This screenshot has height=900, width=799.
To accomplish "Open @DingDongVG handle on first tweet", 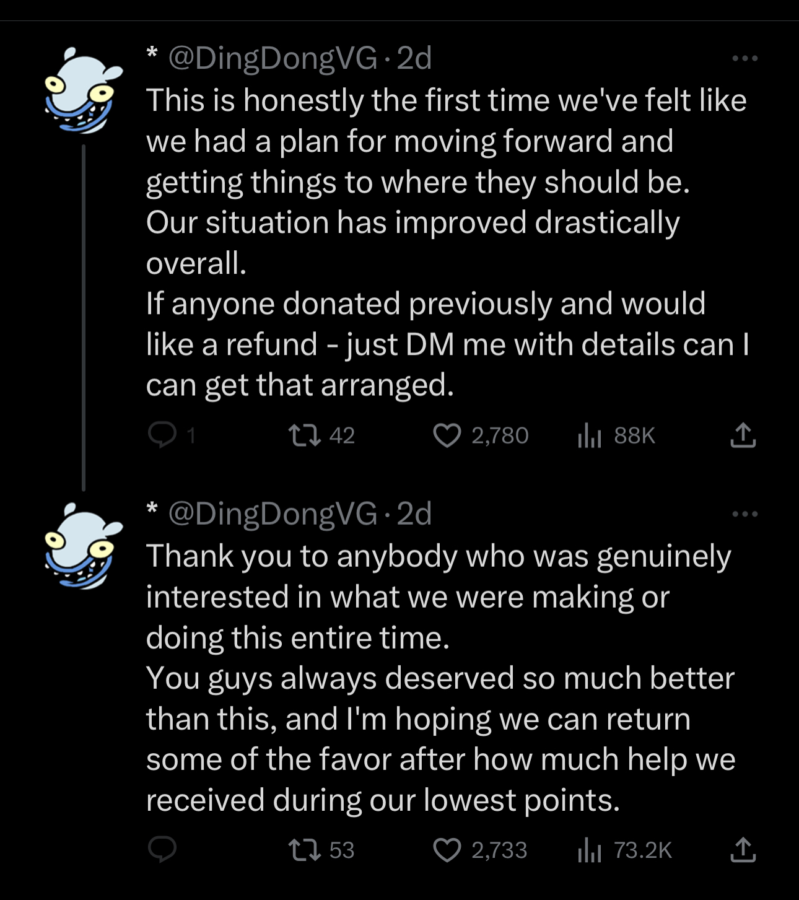I will [273, 59].
